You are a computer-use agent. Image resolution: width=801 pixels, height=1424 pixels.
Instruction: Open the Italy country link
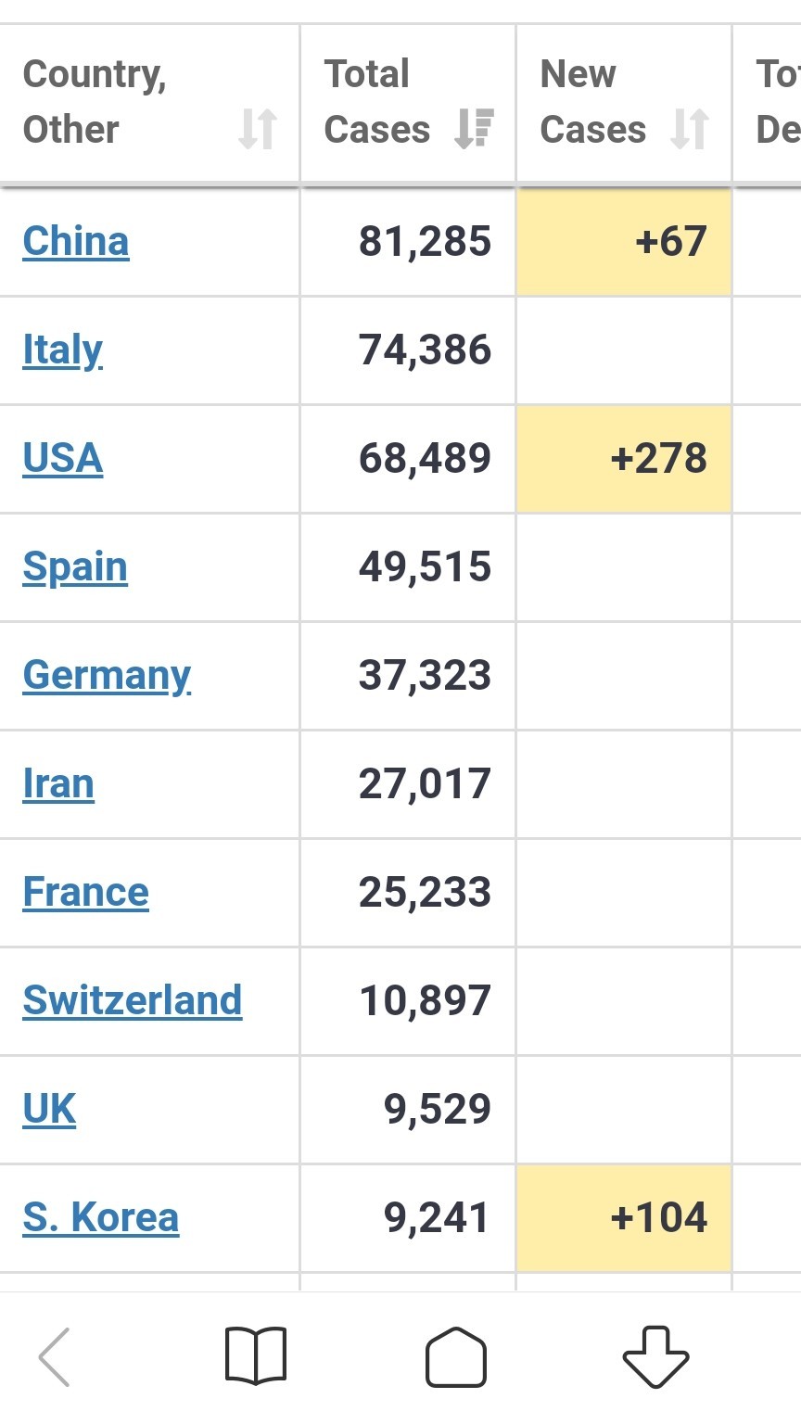(x=62, y=350)
